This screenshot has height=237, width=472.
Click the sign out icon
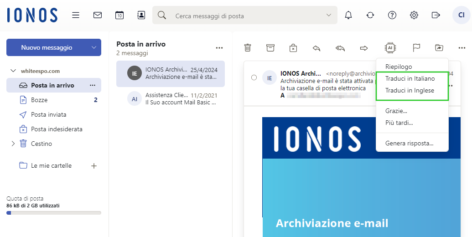coord(436,15)
